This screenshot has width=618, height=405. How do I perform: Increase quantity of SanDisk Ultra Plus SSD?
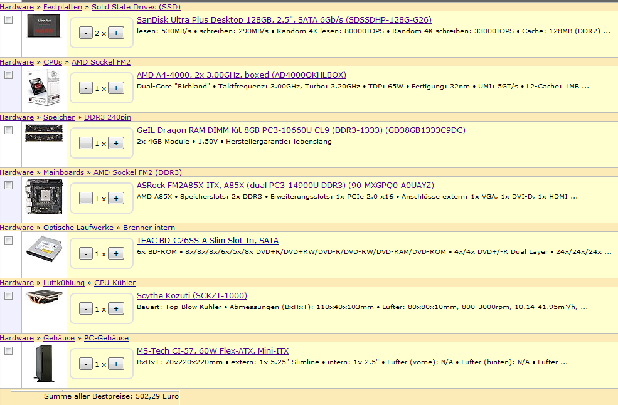(x=116, y=33)
